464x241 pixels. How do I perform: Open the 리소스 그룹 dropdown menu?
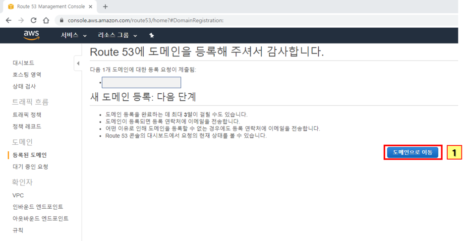pyautogui.click(x=117, y=36)
